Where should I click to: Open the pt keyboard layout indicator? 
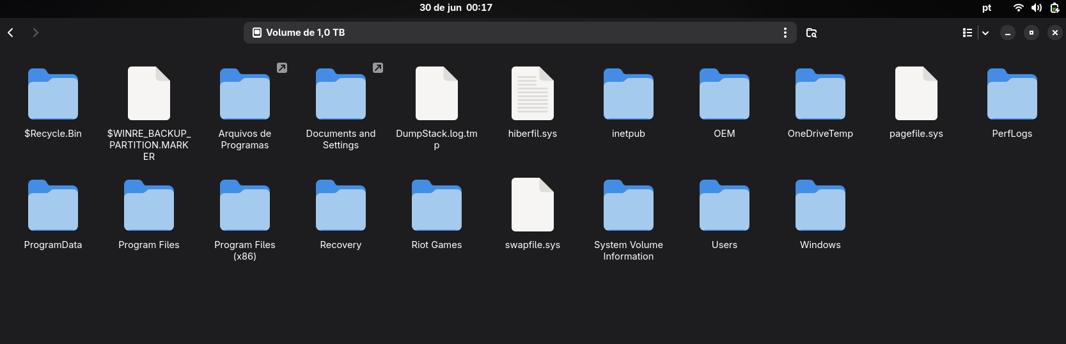click(987, 8)
